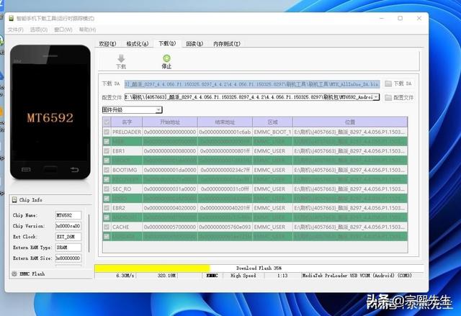Click CACHE start address 0x0000000057000000
This screenshot has height=316, width=461.
pos(170,227)
